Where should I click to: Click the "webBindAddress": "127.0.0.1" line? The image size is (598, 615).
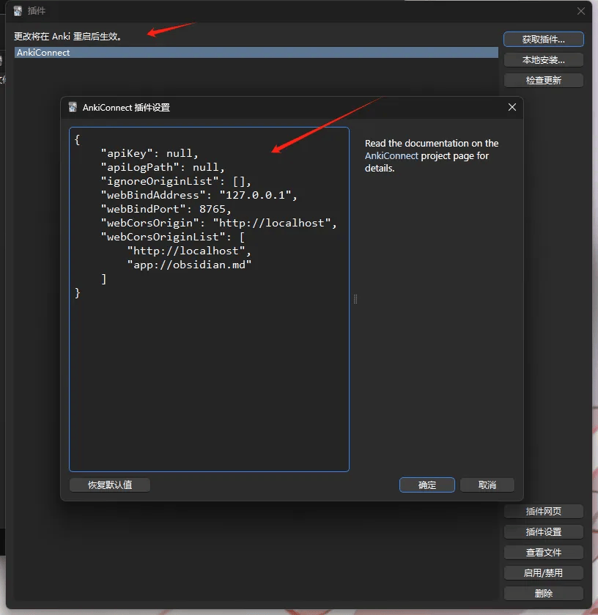[x=199, y=195]
